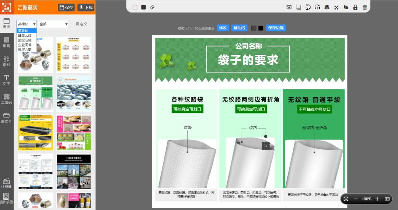
Task: Click the 保存边框 save border button
Action: pyautogui.click(x=276, y=28)
